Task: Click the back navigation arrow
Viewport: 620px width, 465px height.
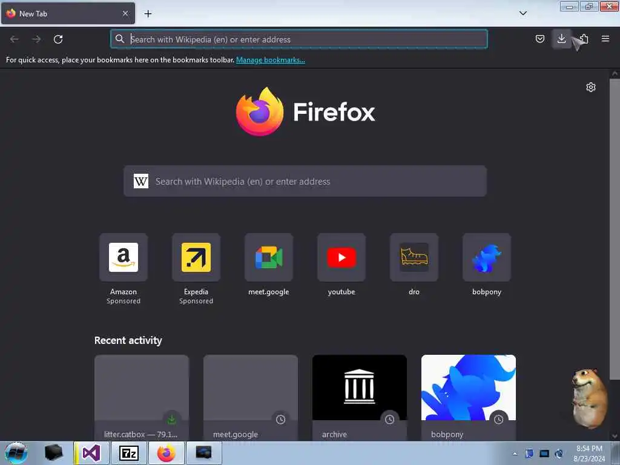Action: pyautogui.click(x=15, y=39)
